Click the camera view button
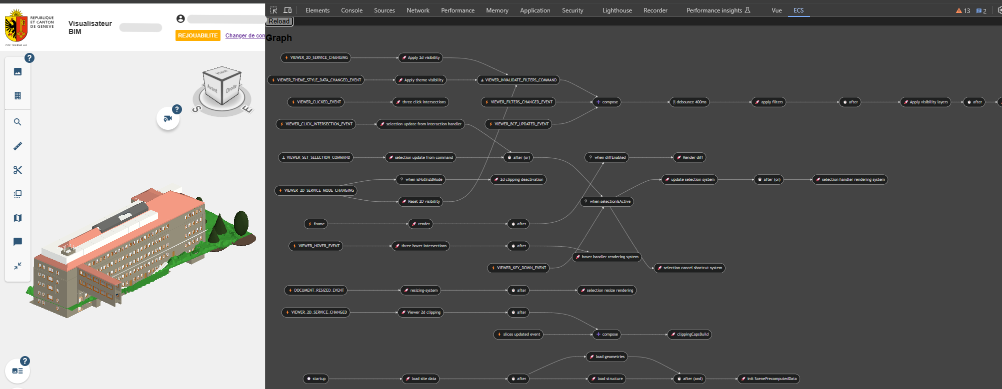The height and width of the screenshot is (389, 1002). click(x=167, y=119)
